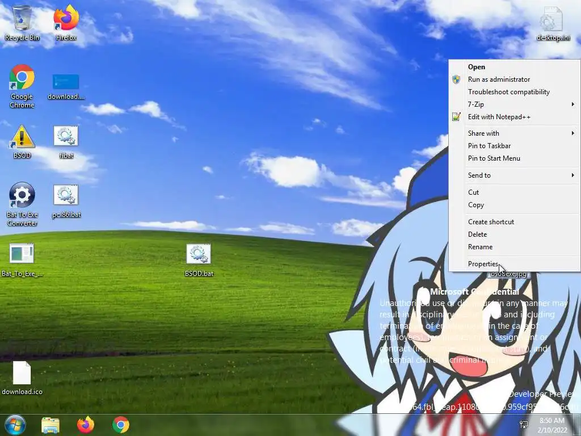Expand the Send to submenu
The width and height of the screenshot is (581, 436).
[x=514, y=175]
